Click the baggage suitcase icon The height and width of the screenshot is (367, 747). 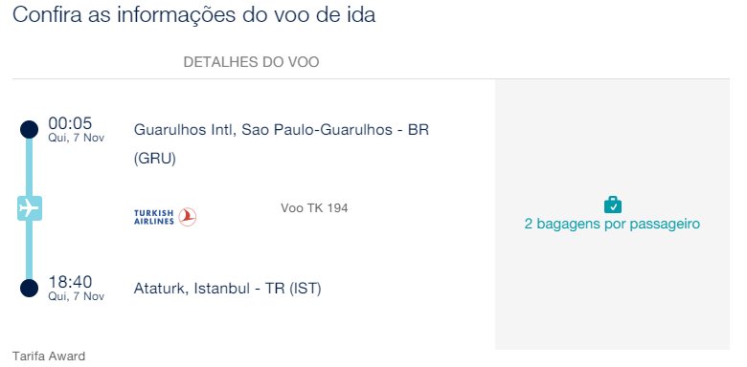[613, 205]
